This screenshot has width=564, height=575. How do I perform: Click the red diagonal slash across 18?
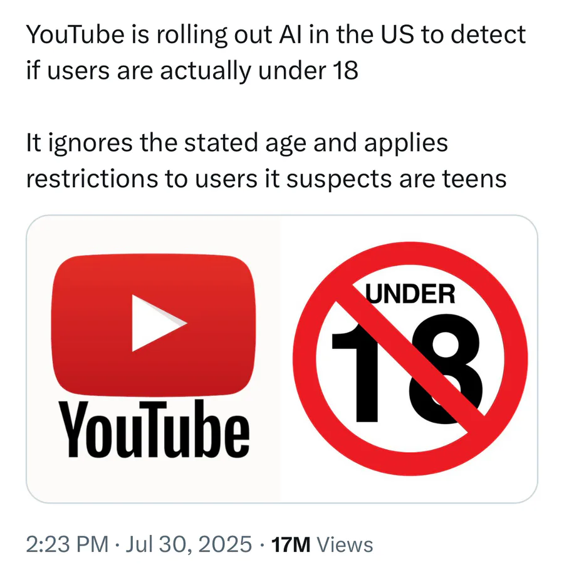point(410,358)
